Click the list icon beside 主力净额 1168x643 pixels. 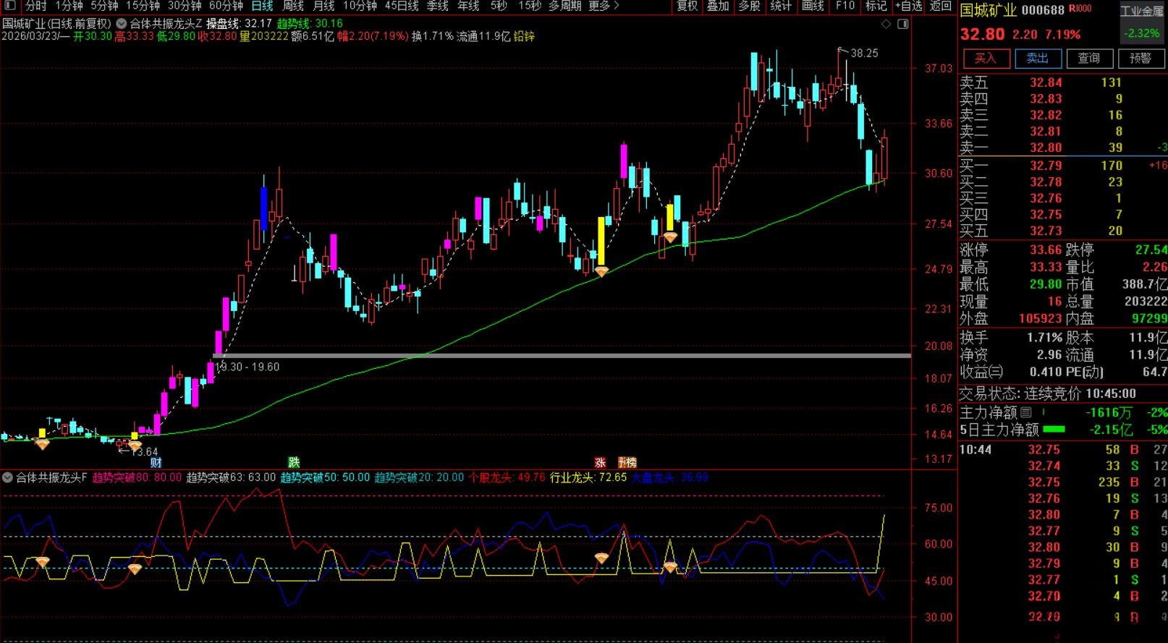click(1026, 412)
